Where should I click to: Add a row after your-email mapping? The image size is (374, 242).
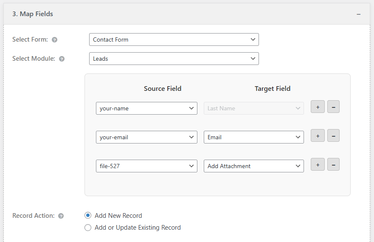[x=318, y=136]
